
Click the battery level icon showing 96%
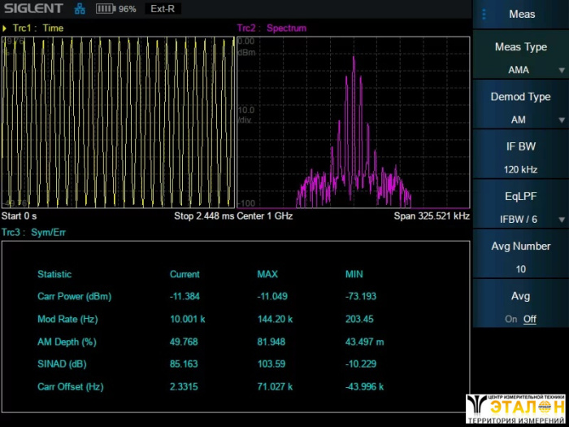click(x=106, y=9)
